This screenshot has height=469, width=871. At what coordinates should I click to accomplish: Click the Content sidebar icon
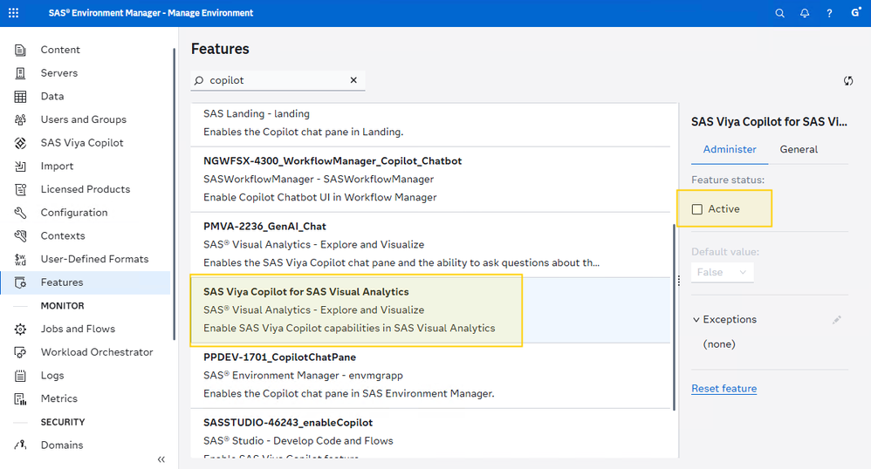(20, 50)
